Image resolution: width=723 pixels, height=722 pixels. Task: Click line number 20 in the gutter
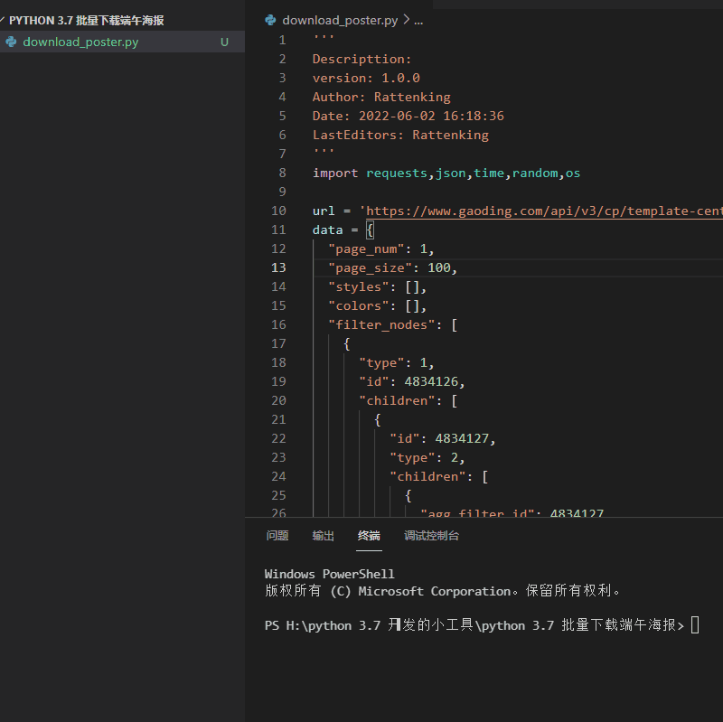(x=278, y=400)
